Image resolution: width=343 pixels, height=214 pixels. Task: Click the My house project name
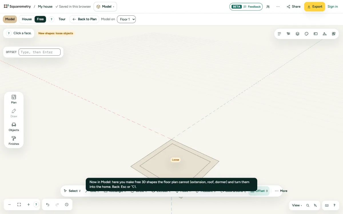tap(45, 7)
